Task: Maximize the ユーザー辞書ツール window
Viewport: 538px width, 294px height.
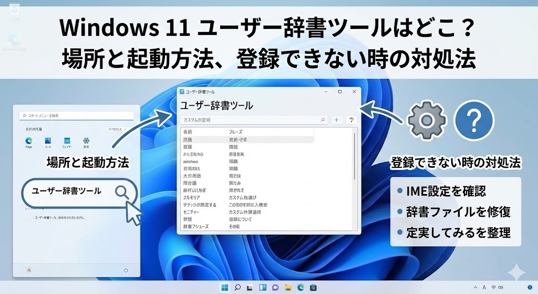Action: coord(340,92)
